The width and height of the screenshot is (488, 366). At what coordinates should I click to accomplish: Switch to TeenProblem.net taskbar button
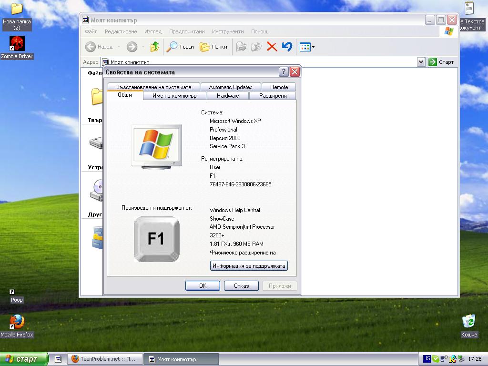pyautogui.click(x=105, y=359)
